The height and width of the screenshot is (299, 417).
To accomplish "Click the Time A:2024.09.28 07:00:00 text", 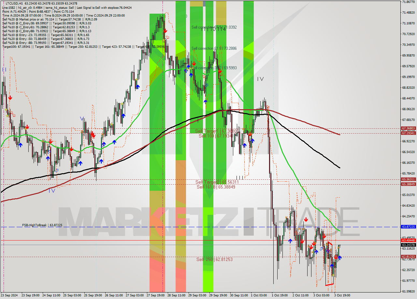I will click(22, 15).
